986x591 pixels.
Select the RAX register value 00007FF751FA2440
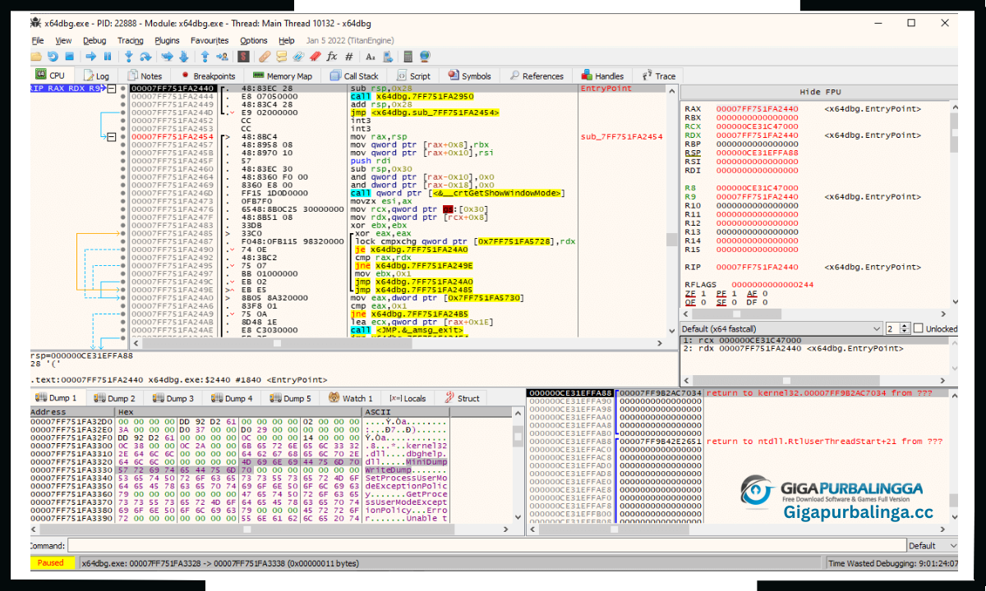(x=757, y=109)
